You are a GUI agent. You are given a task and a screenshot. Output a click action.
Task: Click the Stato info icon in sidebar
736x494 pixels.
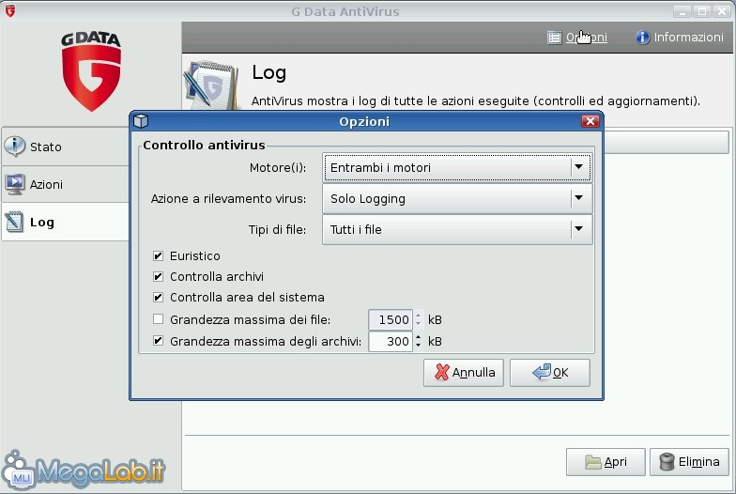[x=15, y=147]
